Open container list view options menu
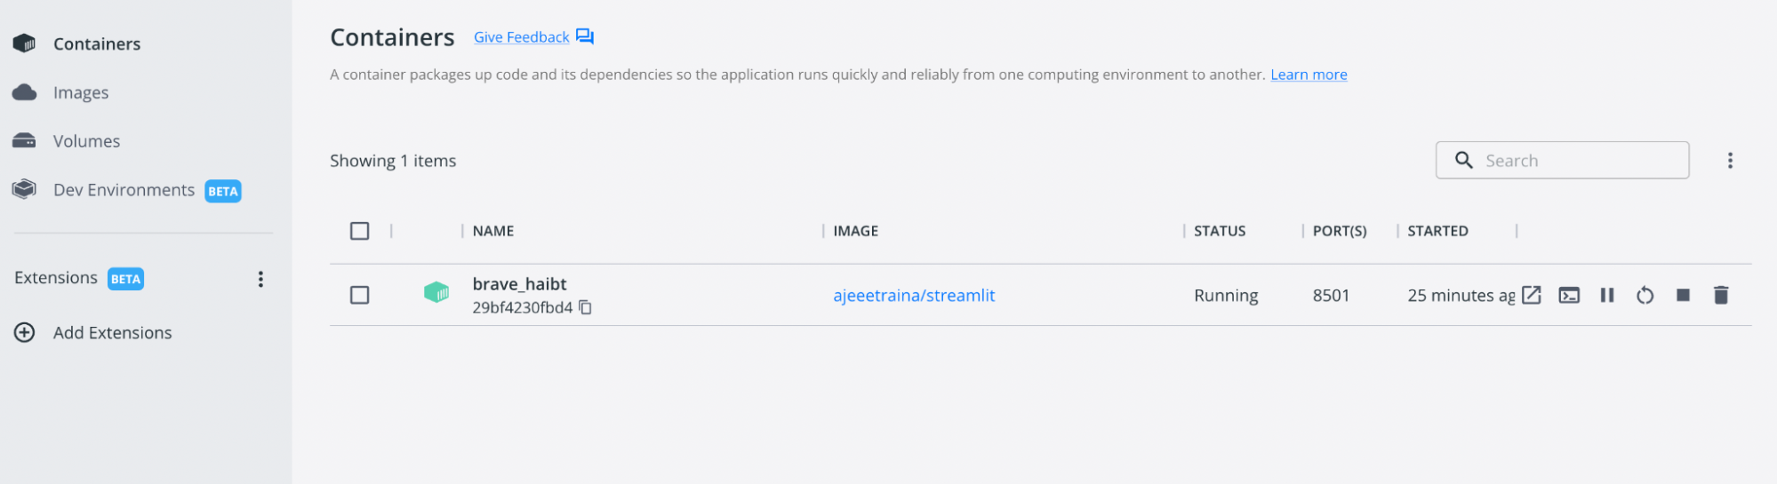Viewport: 1777px width, 484px height. click(1730, 161)
